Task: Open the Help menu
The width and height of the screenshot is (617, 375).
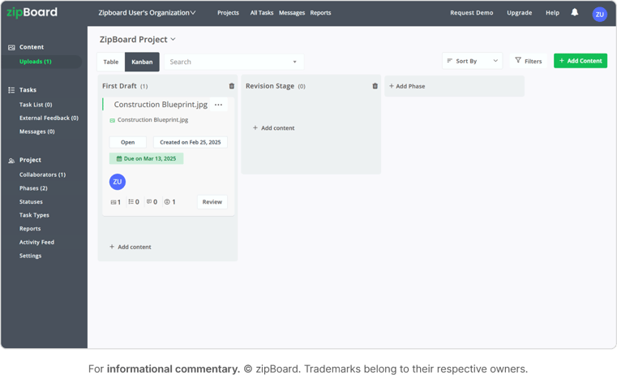Action: pyautogui.click(x=552, y=13)
